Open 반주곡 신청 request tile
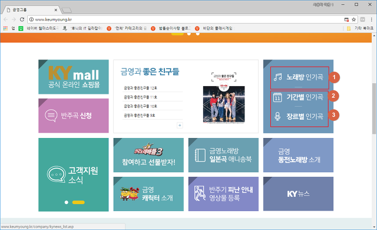377x230 pixels. pos(74,116)
